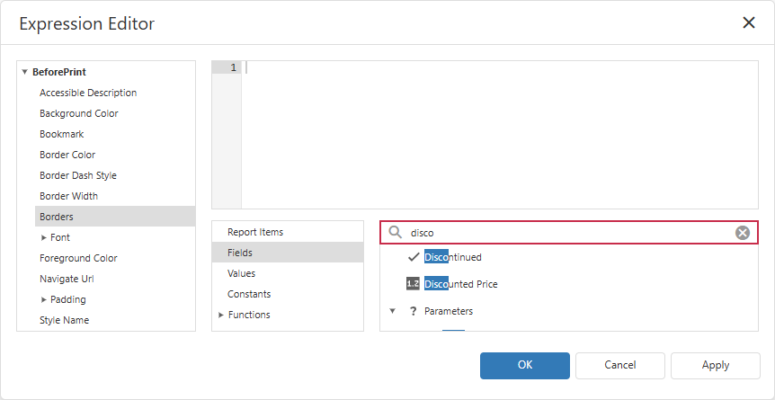Confirm with the OK button
This screenshot has height=400, width=775.
[525, 365]
